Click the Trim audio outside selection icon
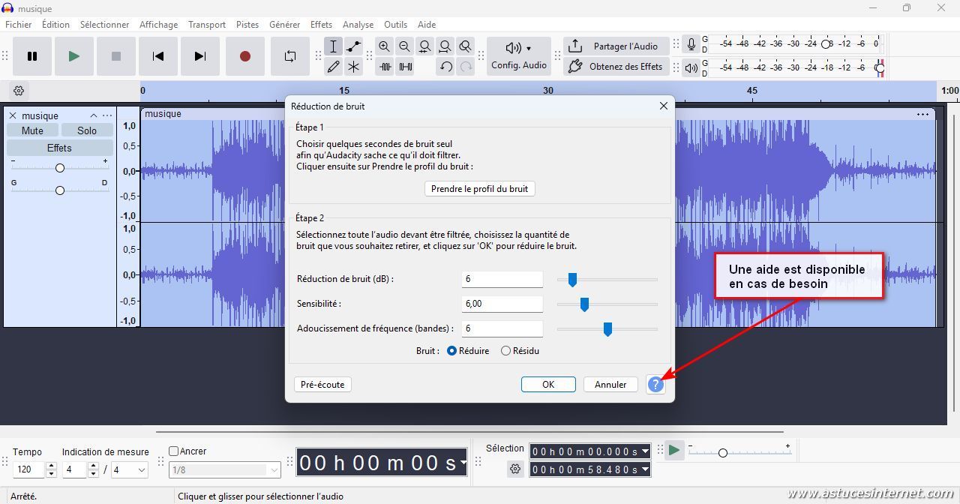 [x=385, y=67]
